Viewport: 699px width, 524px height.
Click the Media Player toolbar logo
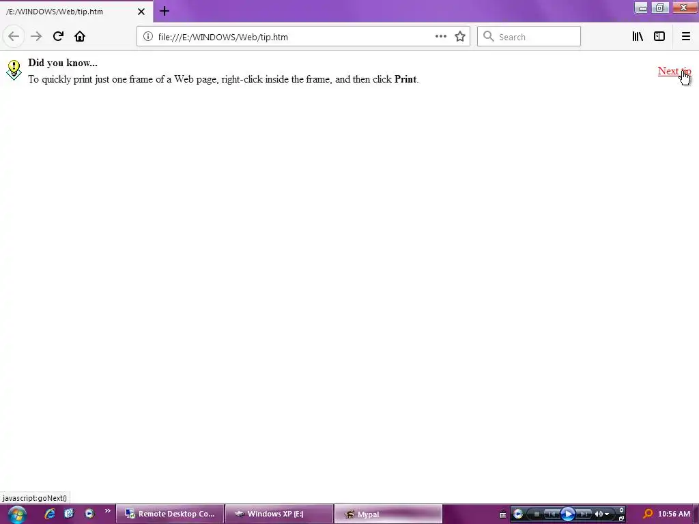[518, 514]
